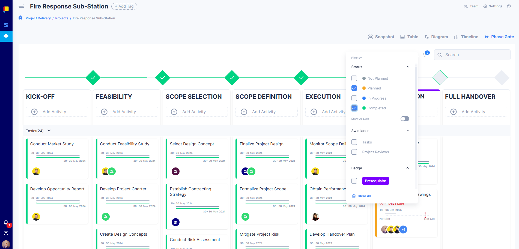The height and width of the screenshot is (249, 519).
Task: Check the Tasks swimlane filter
Action: [354, 142]
